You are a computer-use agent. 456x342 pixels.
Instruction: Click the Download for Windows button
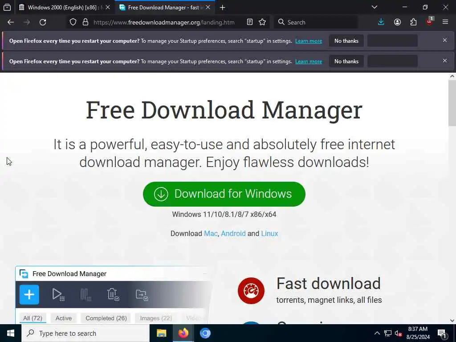point(224,194)
